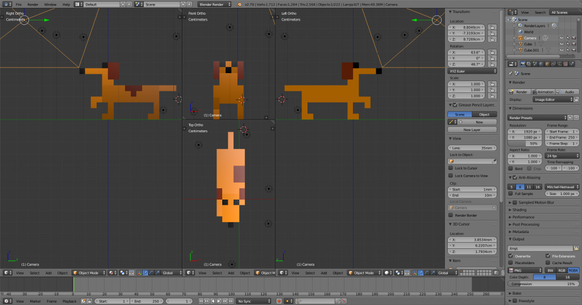Click the output path folder browse icon
Viewport: 582px width, 305px height.
click(576, 248)
